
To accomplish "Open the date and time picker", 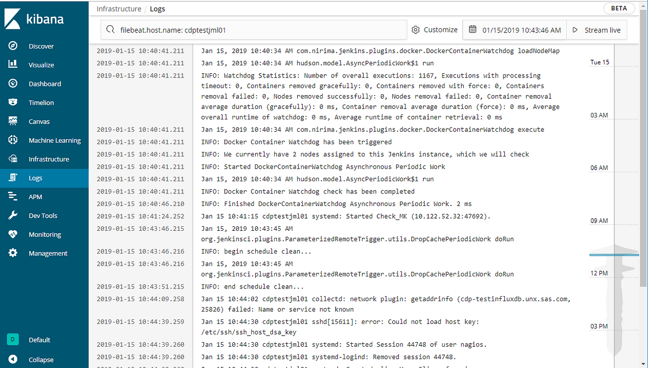I will [x=514, y=30].
